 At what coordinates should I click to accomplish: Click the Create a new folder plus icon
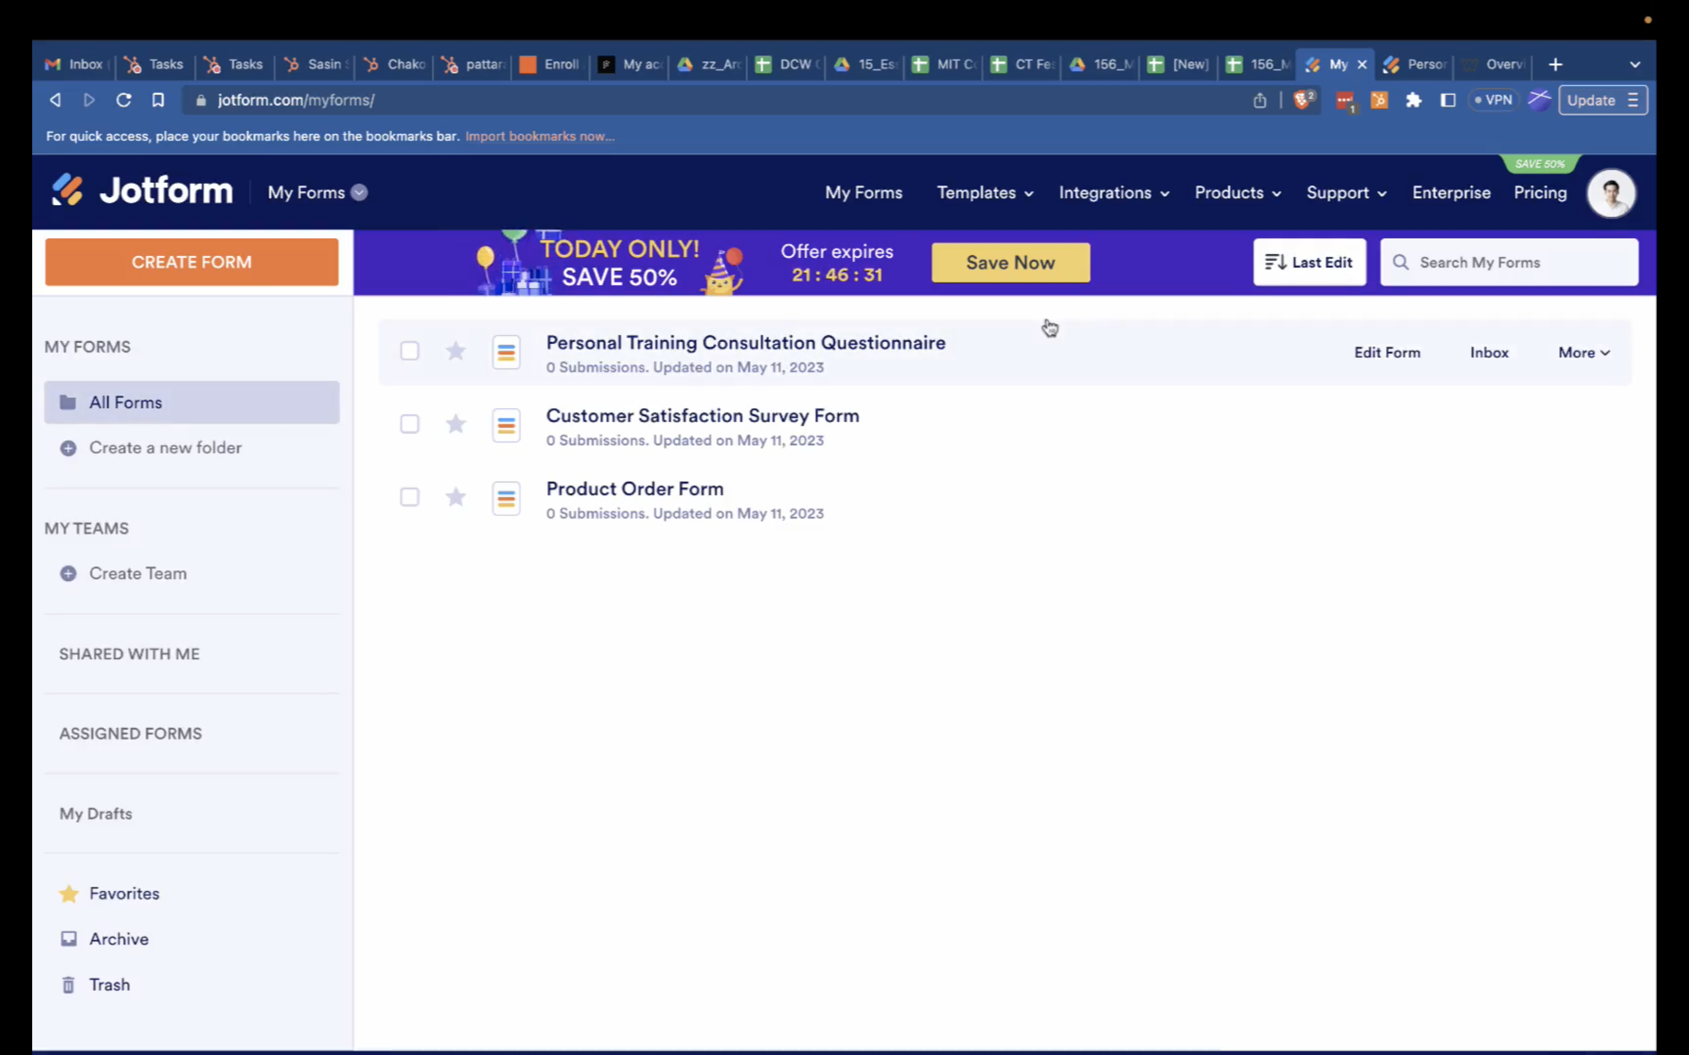68,448
